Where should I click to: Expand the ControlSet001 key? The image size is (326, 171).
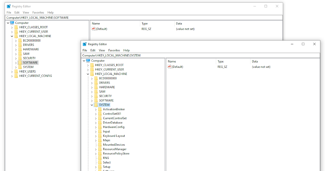96,113
